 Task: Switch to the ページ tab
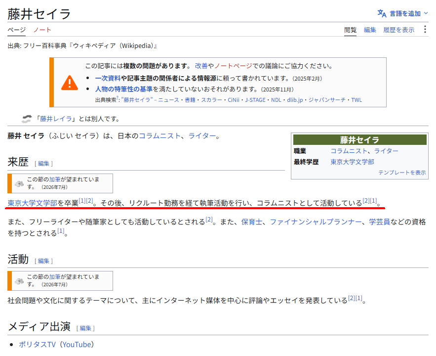point(16,30)
